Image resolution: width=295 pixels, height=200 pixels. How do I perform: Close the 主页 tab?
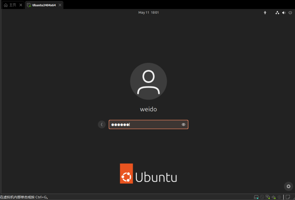21,5
